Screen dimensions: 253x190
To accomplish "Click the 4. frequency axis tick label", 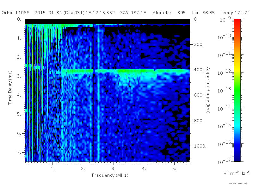I will [x=144, y=169].
